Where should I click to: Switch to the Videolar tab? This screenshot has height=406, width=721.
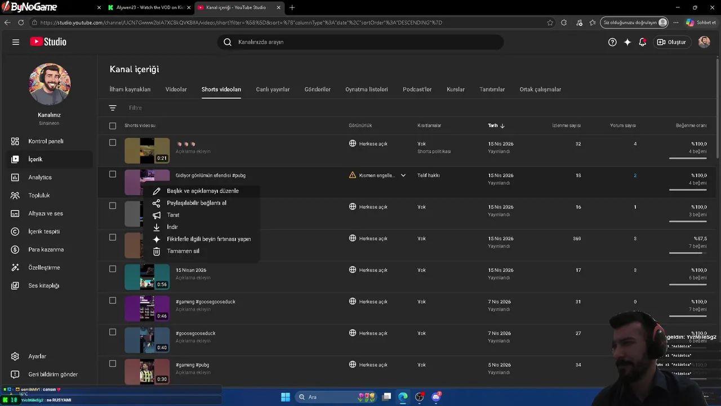coord(176,89)
